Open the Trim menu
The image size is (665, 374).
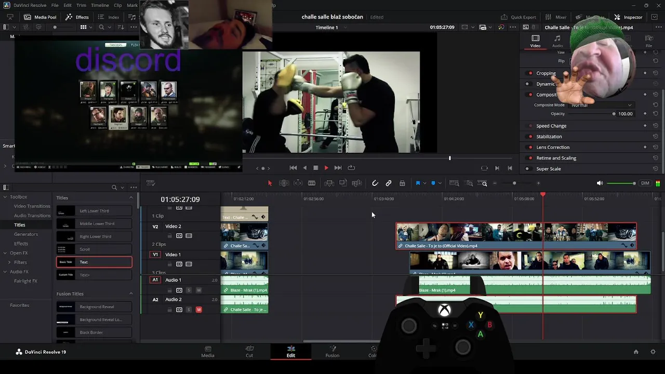tap(81, 5)
